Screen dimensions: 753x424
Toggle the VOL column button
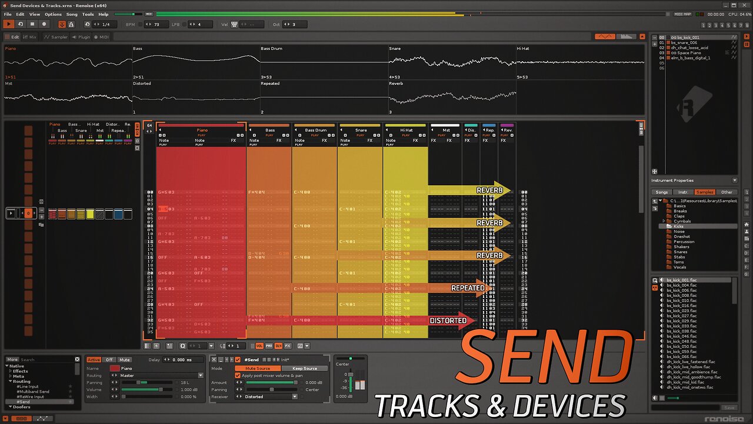259,346
